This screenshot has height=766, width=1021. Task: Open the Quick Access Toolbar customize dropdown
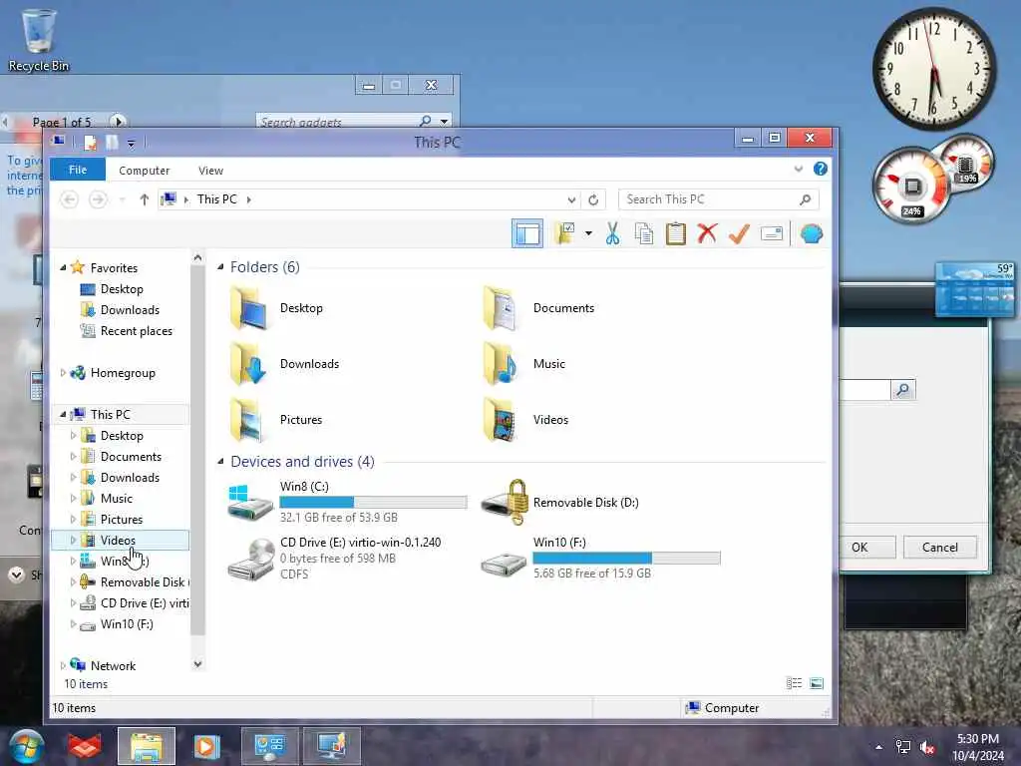(x=131, y=143)
